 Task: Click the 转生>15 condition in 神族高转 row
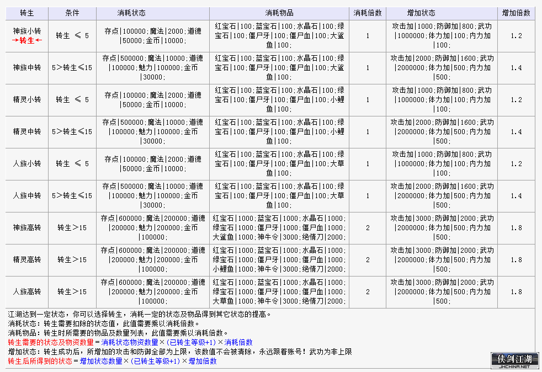click(x=72, y=228)
